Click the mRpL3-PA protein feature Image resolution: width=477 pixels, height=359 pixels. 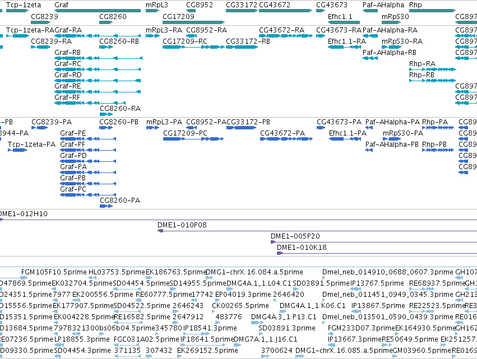pyautogui.click(x=152, y=128)
